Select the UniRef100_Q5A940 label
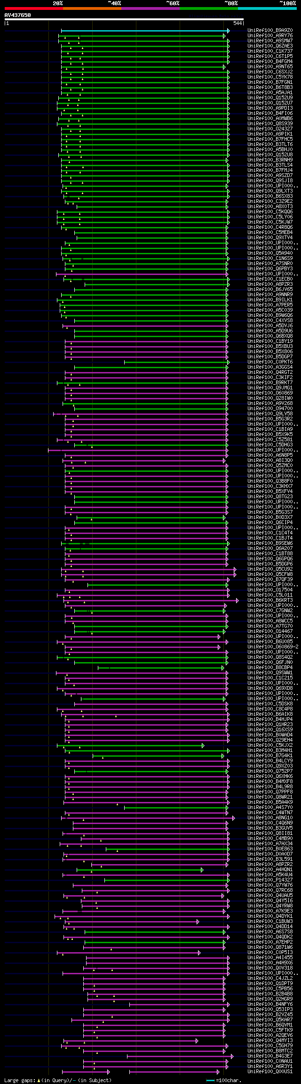The height and width of the screenshot is (1084, 301). 270,253
